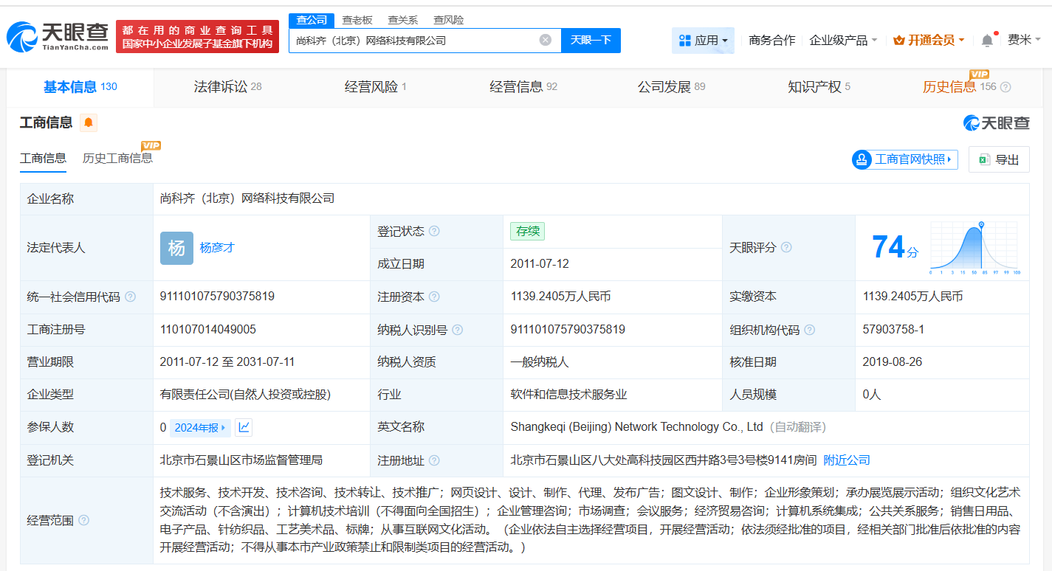
Task: Clear the search box via the × icon
Action: (546, 41)
